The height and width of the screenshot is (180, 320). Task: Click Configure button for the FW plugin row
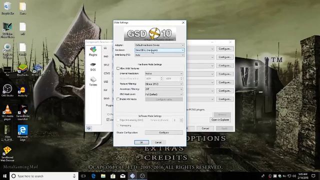(224, 90)
